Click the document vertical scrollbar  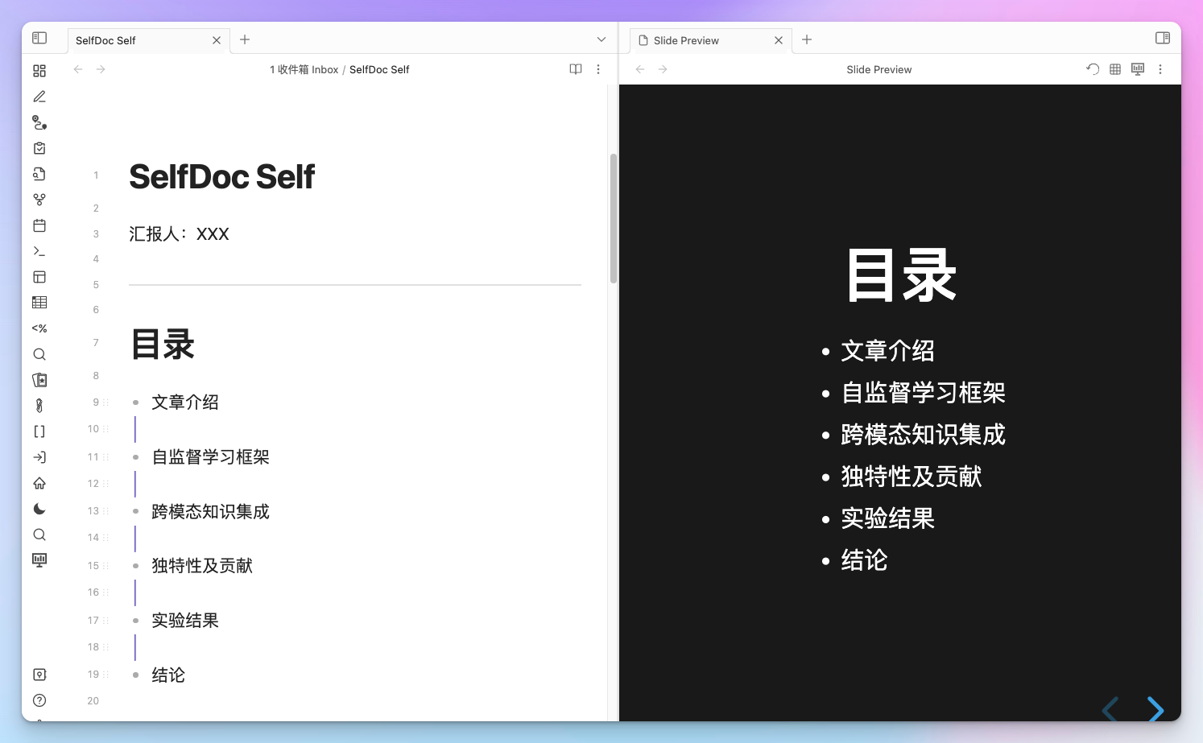[613, 217]
